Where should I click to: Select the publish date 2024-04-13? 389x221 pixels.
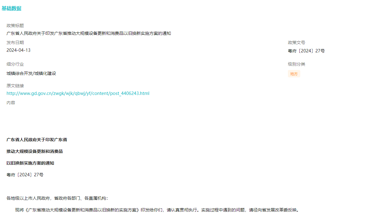coord(19,50)
